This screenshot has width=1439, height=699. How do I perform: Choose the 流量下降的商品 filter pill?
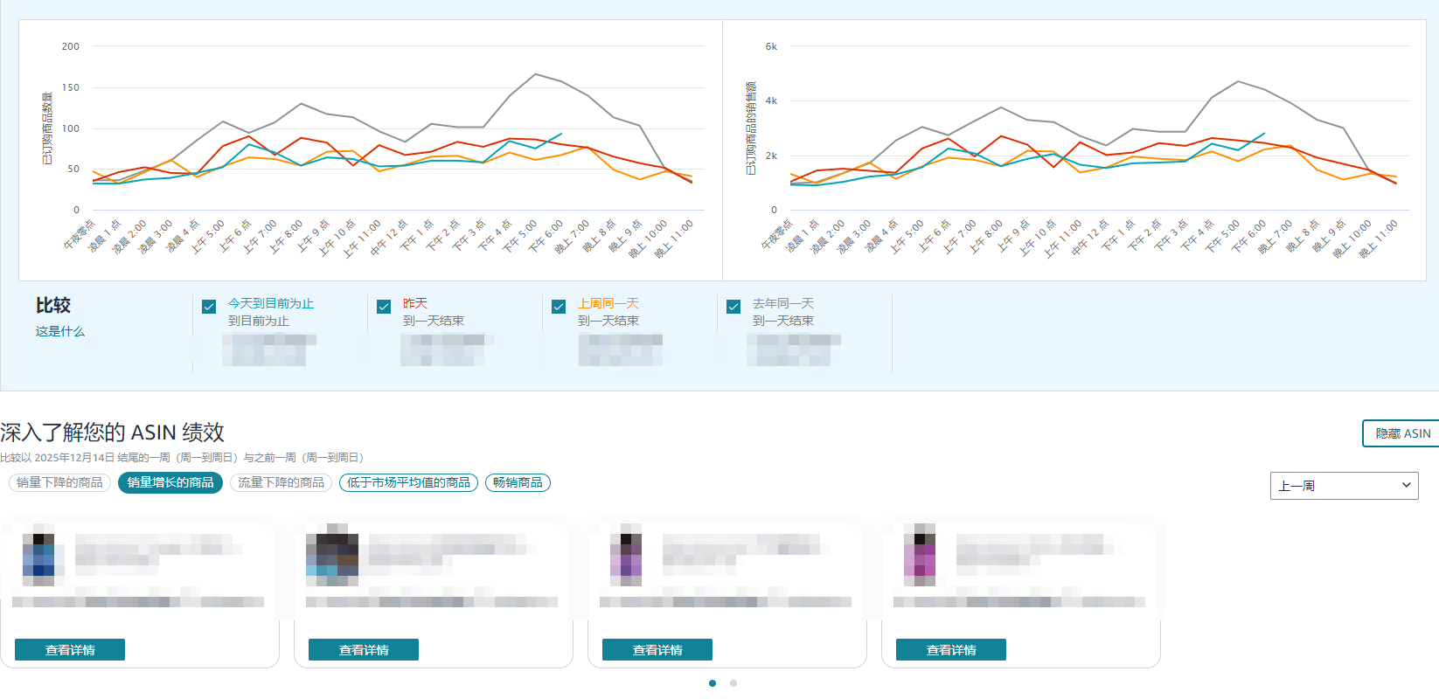281,482
